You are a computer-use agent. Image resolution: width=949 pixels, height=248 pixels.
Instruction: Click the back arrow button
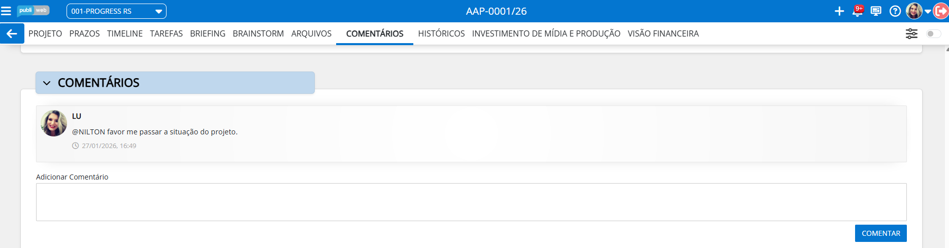[x=12, y=33]
